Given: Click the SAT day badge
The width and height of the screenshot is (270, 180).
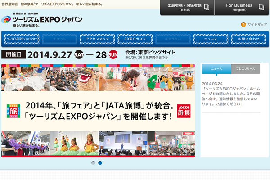Looking at the screenshot, I should [79, 54].
